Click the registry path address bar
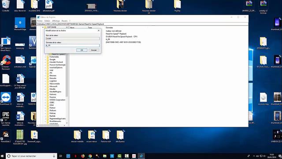Screen dimensions: 282x159 point(142,24)
